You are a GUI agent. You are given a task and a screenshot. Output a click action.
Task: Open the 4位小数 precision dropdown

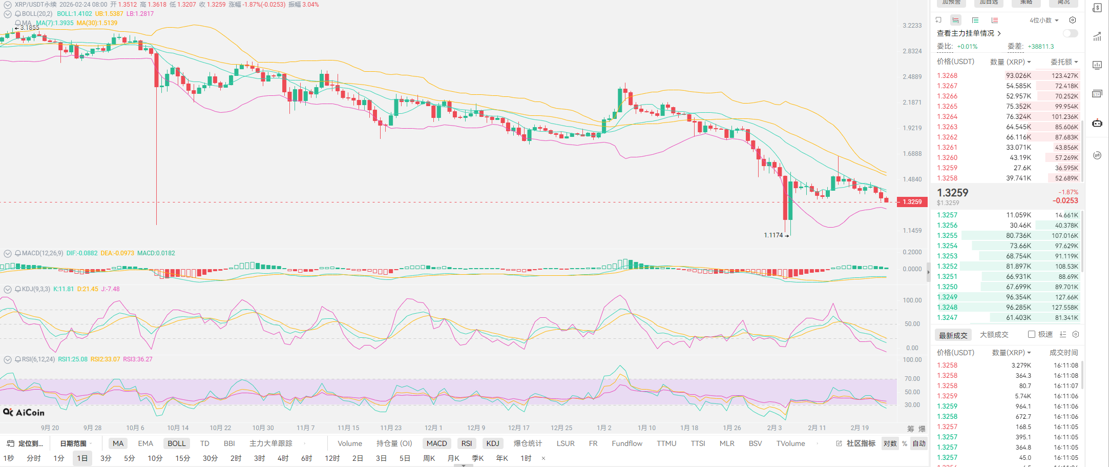point(1044,20)
